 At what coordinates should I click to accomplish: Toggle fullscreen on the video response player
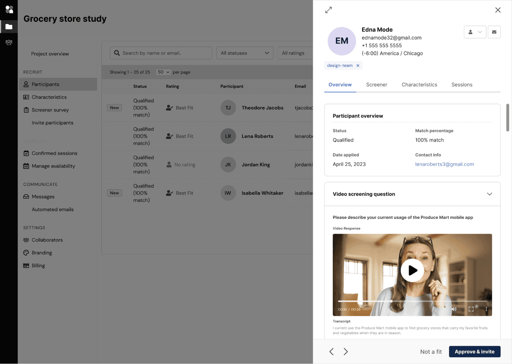(x=471, y=309)
